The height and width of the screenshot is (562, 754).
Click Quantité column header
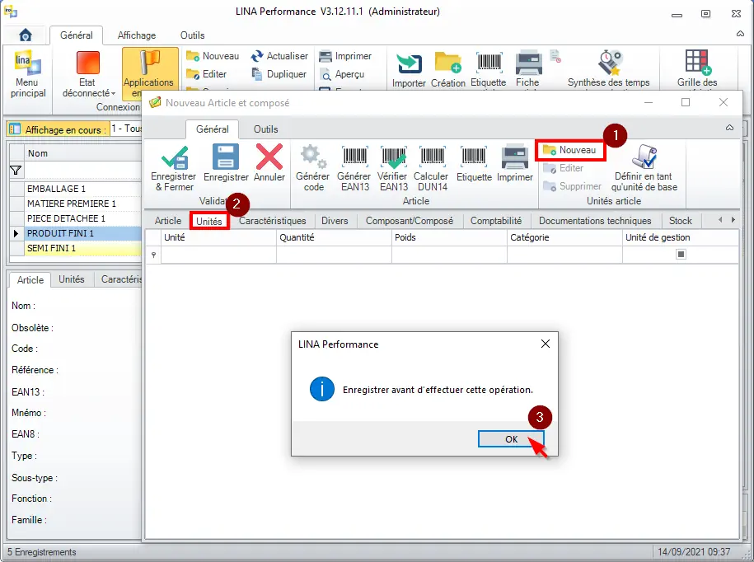point(335,237)
